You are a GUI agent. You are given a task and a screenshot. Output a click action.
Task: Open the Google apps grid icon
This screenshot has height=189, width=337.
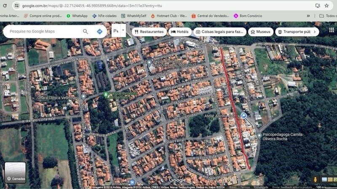pyautogui.click(x=332, y=31)
